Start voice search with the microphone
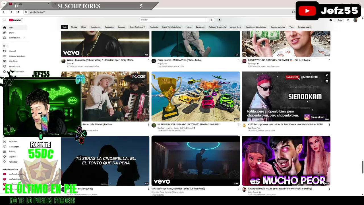The width and height of the screenshot is (364, 205). (219, 20)
